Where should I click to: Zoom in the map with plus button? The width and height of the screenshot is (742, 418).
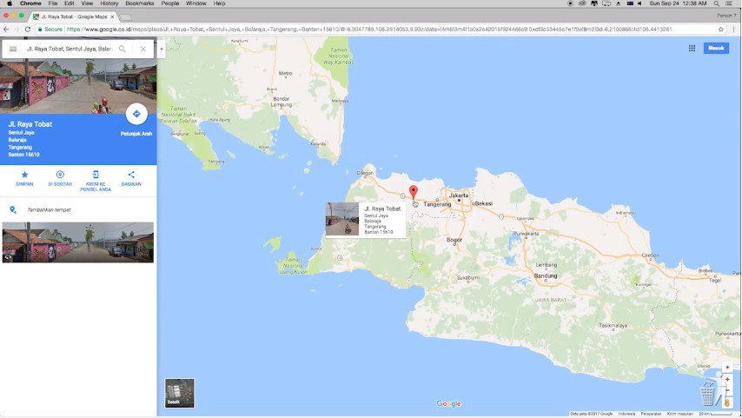click(727, 379)
